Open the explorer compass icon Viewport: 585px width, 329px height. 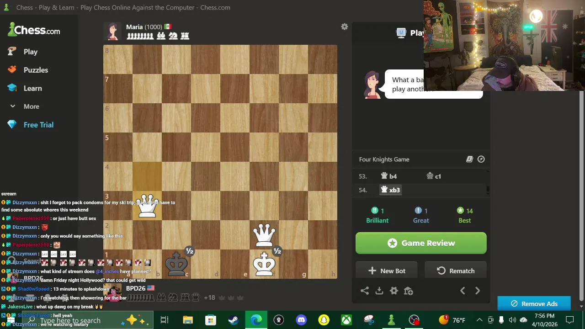[x=481, y=159]
